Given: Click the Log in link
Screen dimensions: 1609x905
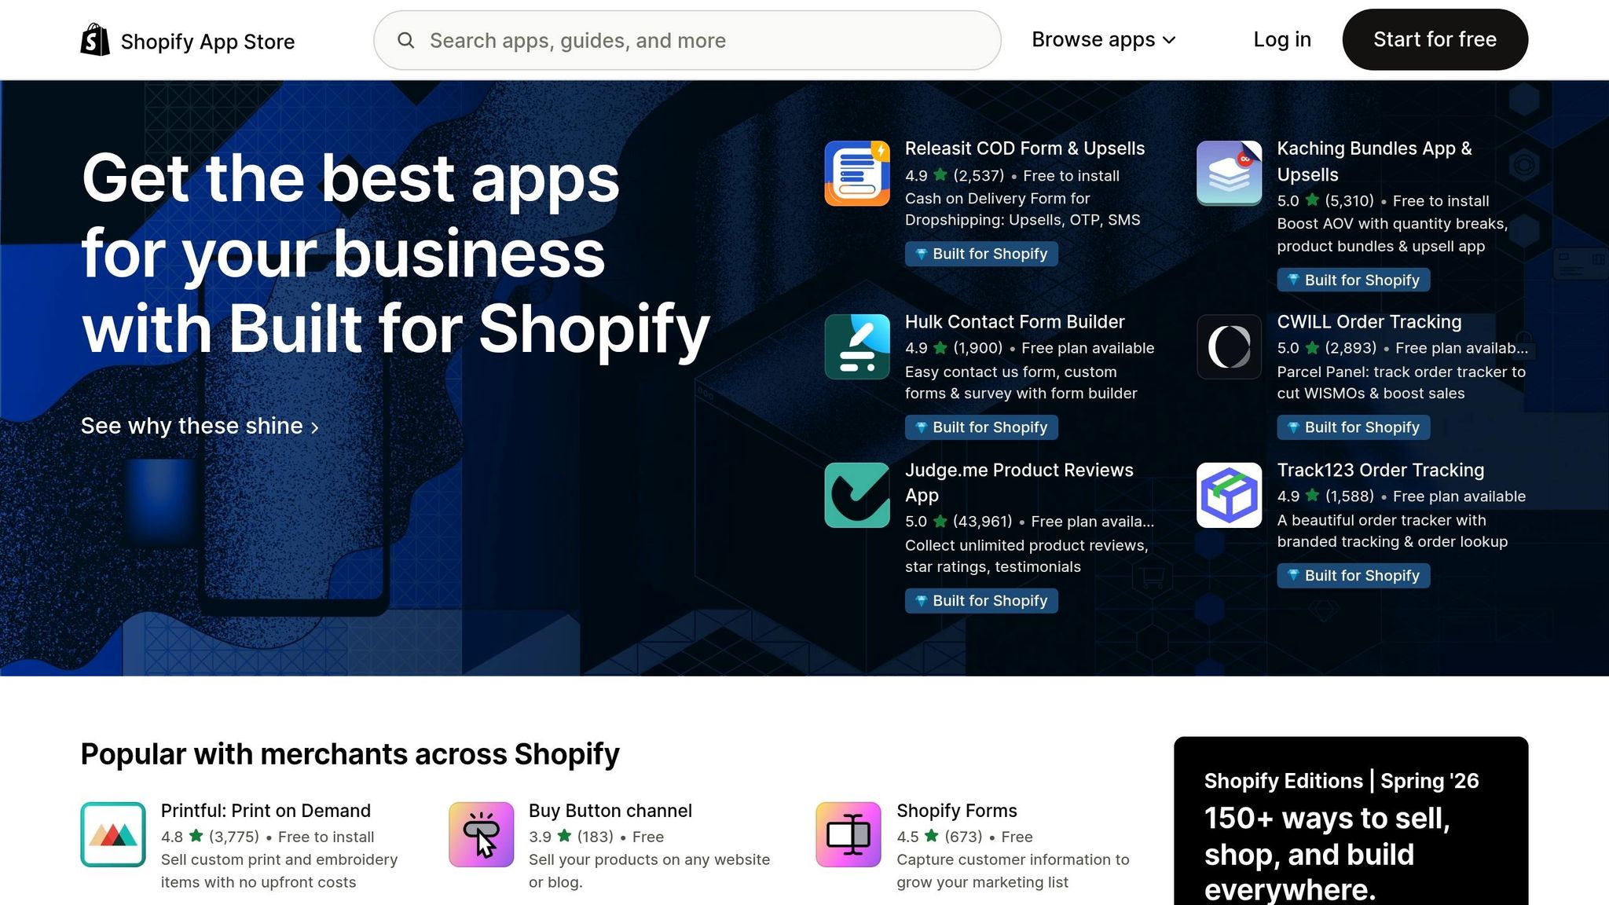Looking at the screenshot, I should 1282,40.
